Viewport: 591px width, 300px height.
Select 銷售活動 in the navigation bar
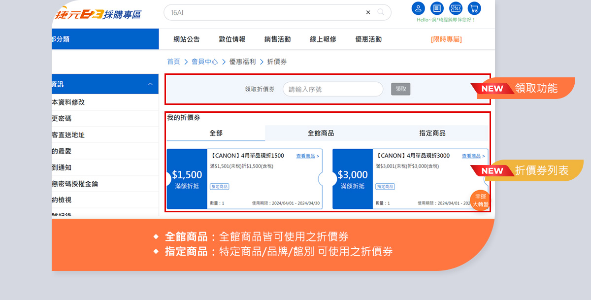coord(277,39)
